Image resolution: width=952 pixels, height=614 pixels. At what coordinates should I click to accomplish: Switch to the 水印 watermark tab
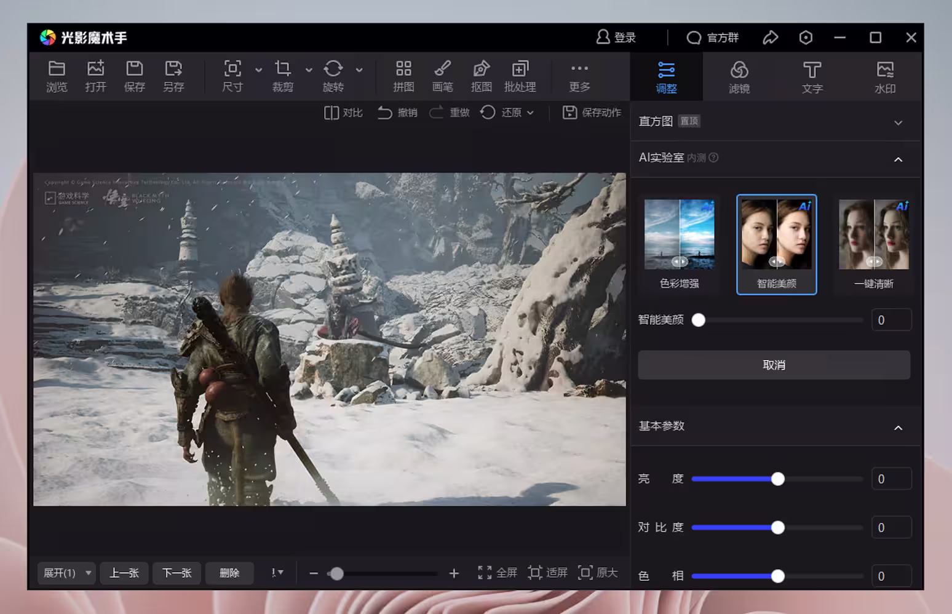click(x=885, y=77)
